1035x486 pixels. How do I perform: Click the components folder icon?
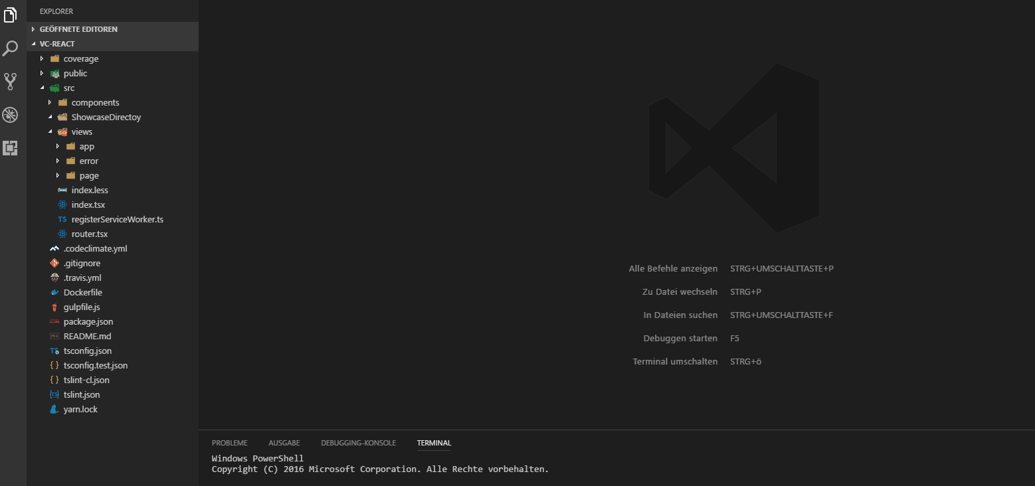tap(62, 102)
